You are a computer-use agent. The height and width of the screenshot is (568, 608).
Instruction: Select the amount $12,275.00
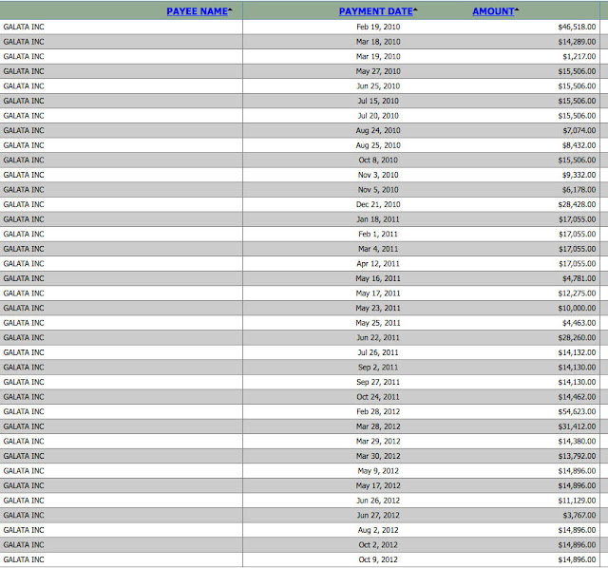pos(577,293)
